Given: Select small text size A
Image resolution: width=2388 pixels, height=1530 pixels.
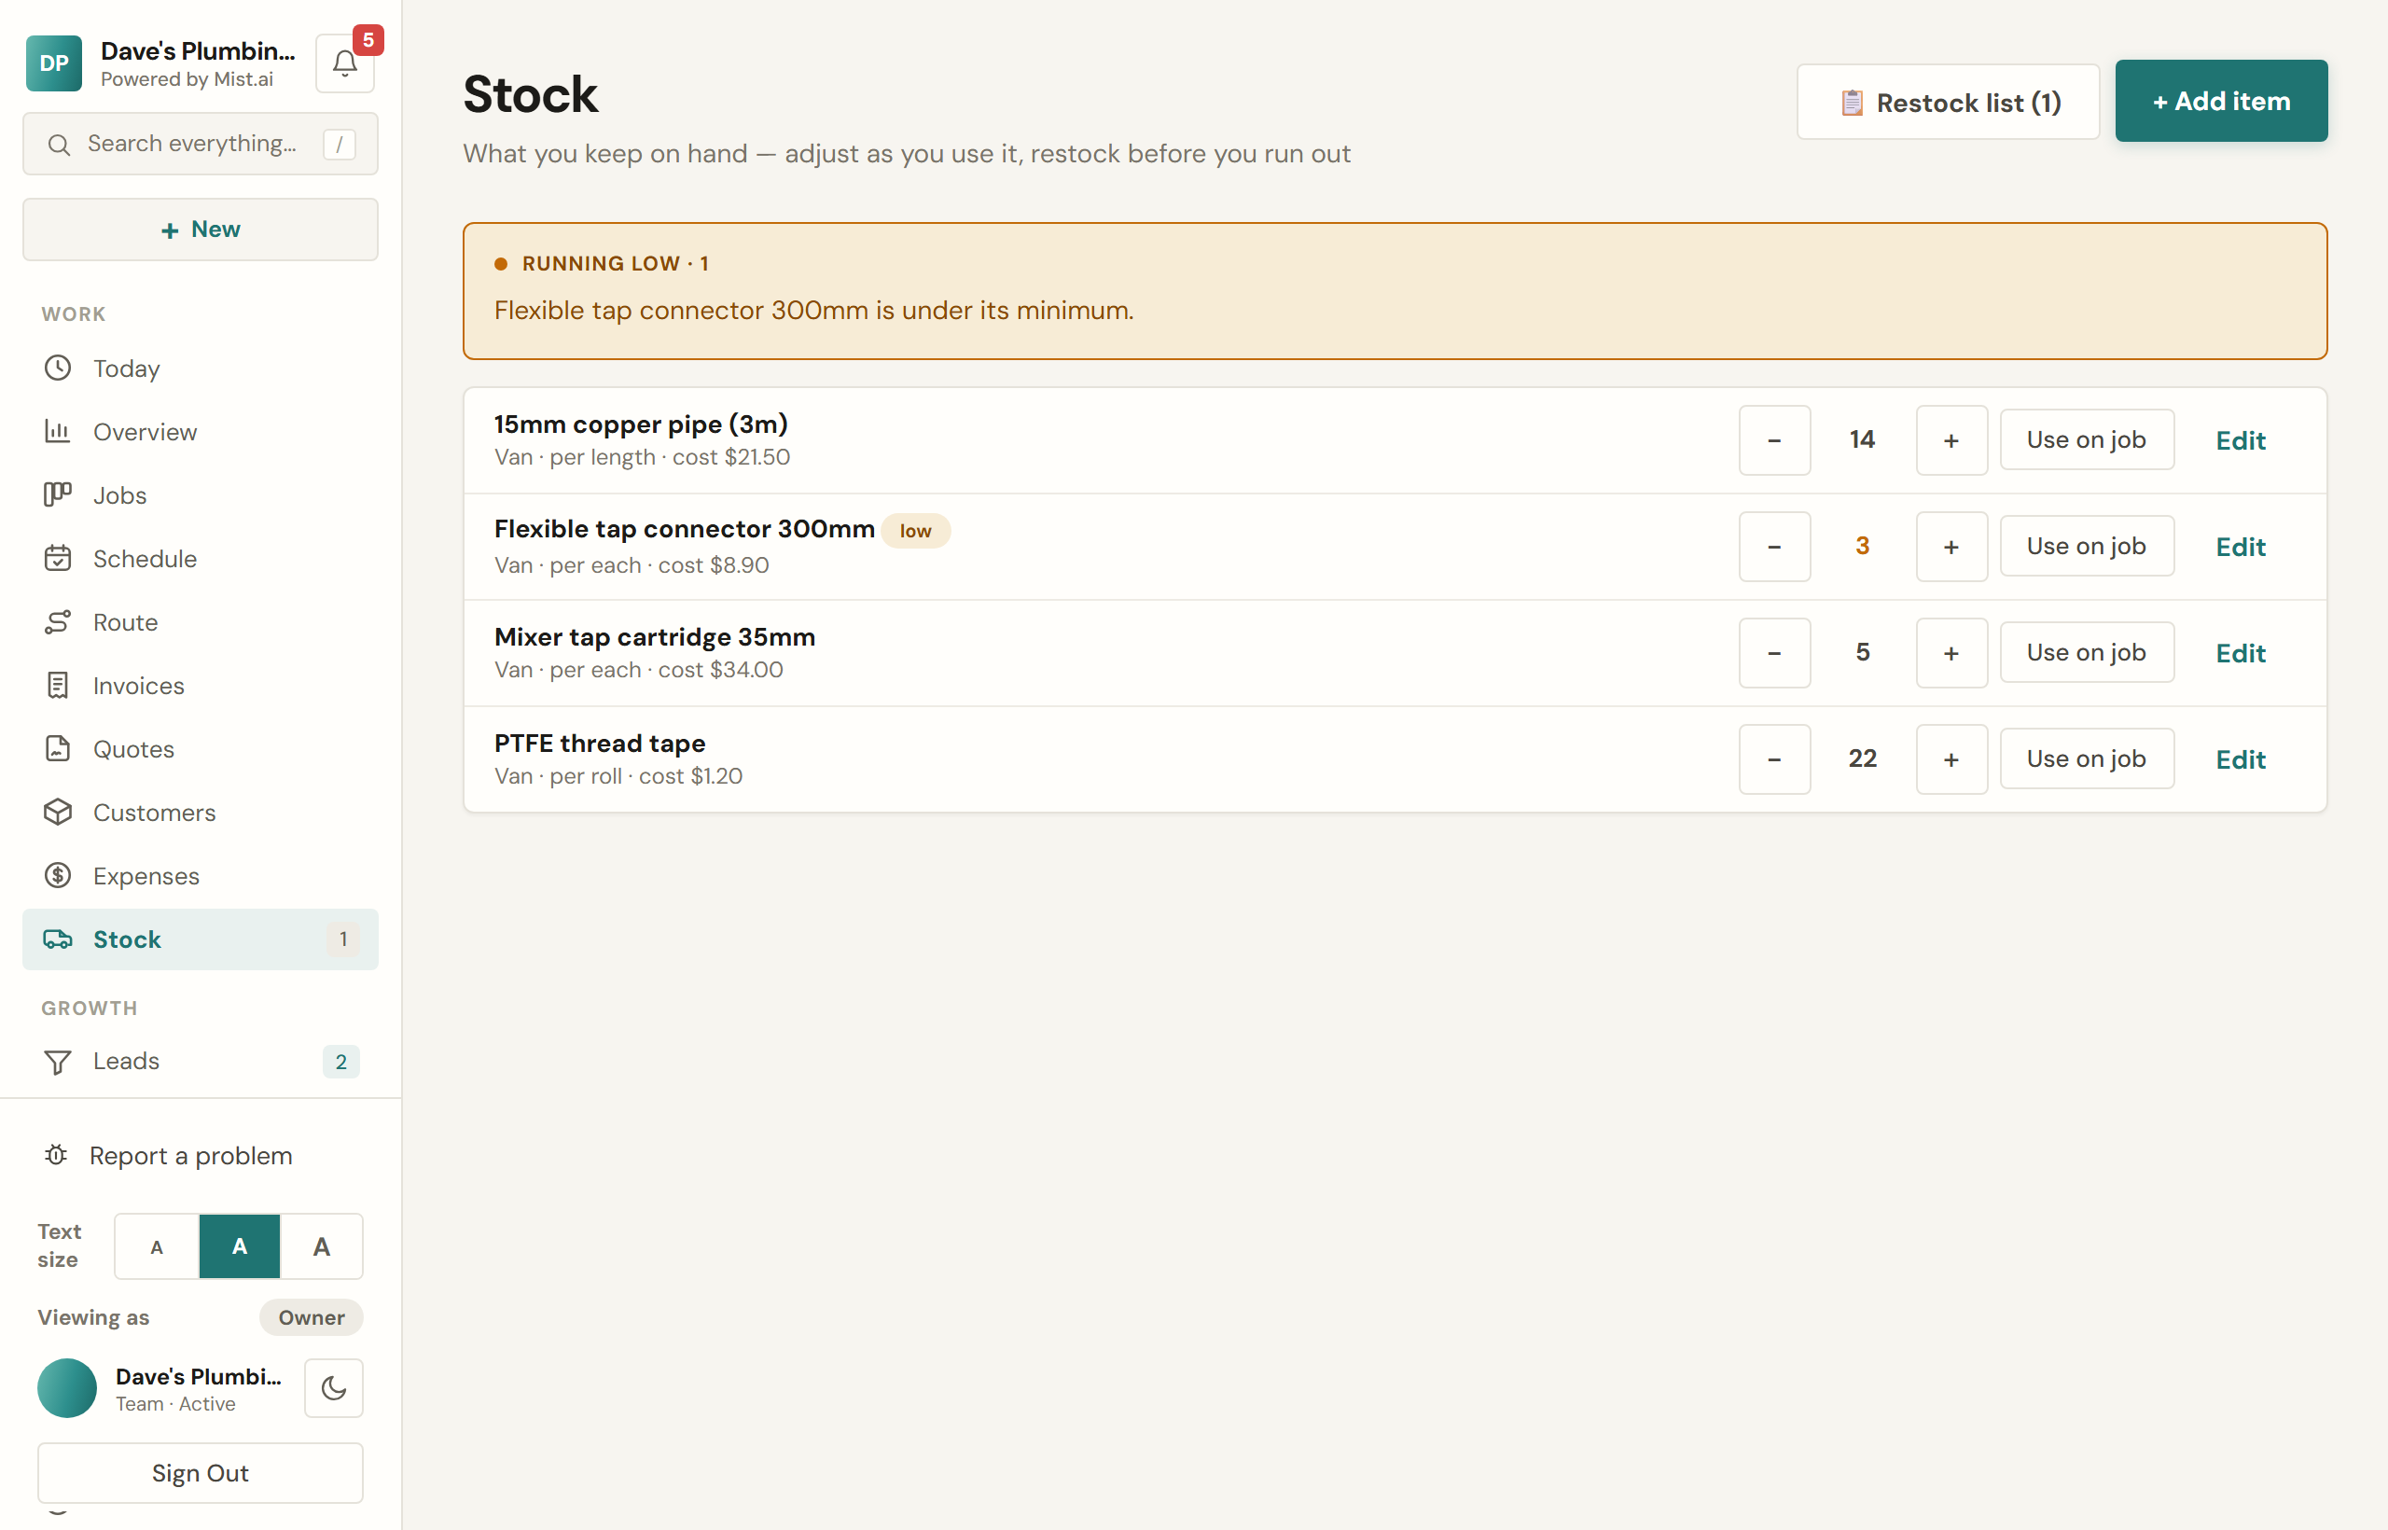Looking at the screenshot, I should [157, 1246].
